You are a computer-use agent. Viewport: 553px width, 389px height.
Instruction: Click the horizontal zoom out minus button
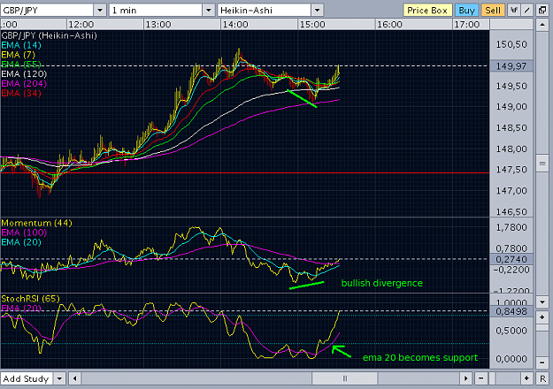[481, 378]
